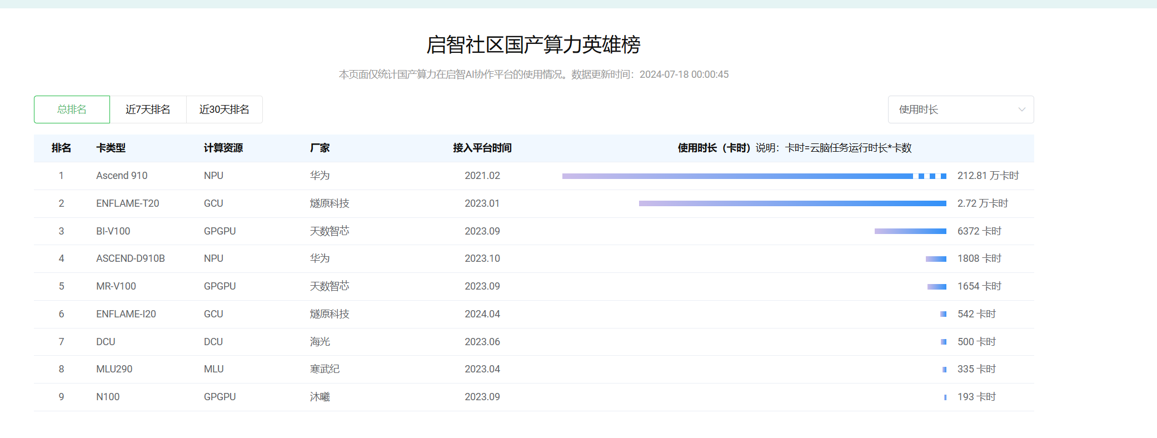Click the 193 卡时 value
Viewport: 1157px width, 438px height.
pos(976,397)
